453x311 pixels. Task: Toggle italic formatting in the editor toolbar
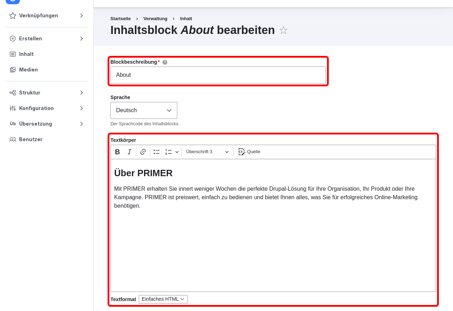(130, 152)
